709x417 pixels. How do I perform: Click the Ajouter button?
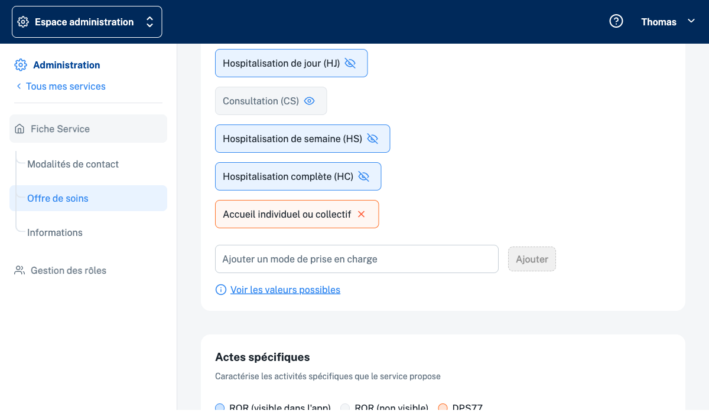point(532,259)
